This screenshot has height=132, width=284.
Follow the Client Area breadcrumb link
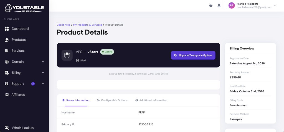tap(64, 25)
